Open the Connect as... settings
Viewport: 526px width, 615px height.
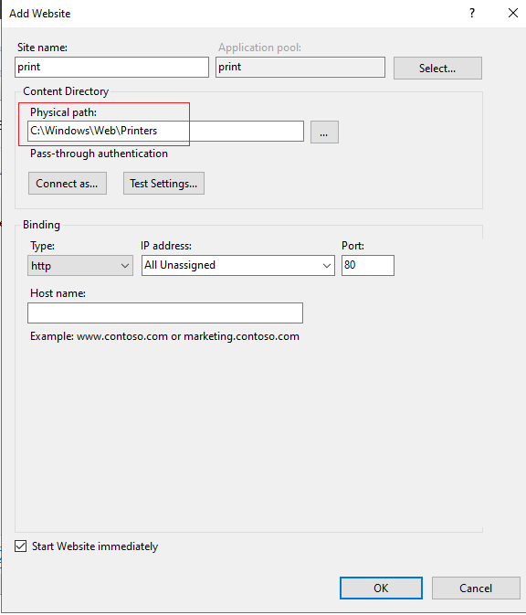(x=68, y=183)
